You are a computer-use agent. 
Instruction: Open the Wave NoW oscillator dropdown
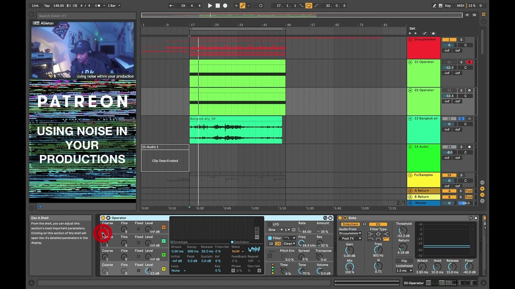238,251
